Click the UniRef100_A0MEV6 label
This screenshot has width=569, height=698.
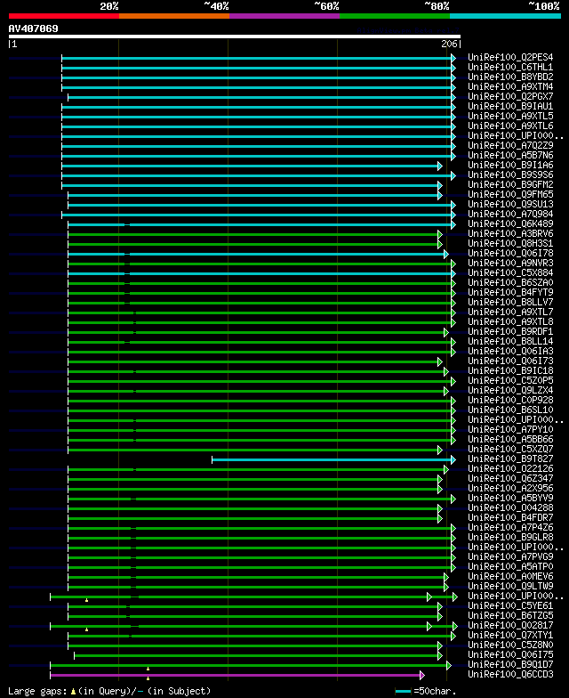pos(510,577)
